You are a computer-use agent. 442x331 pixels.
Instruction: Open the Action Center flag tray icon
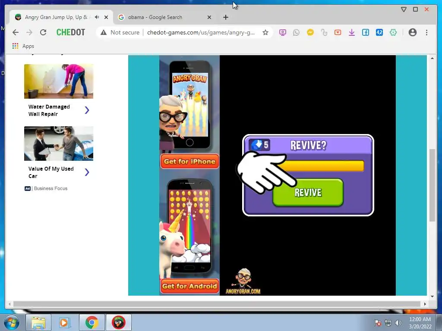(377, 323)
